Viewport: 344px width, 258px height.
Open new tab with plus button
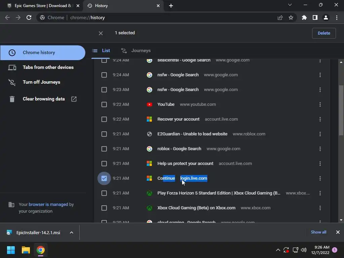click(x=171, y=6)
